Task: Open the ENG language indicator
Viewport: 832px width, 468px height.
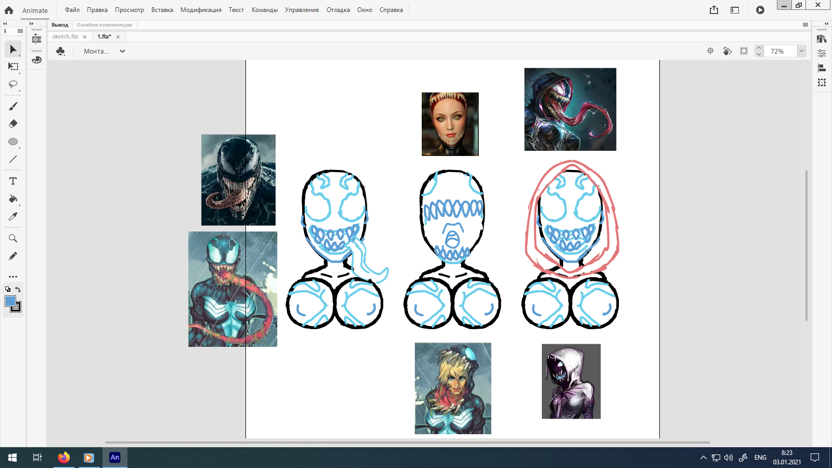Action: [760, 458]
